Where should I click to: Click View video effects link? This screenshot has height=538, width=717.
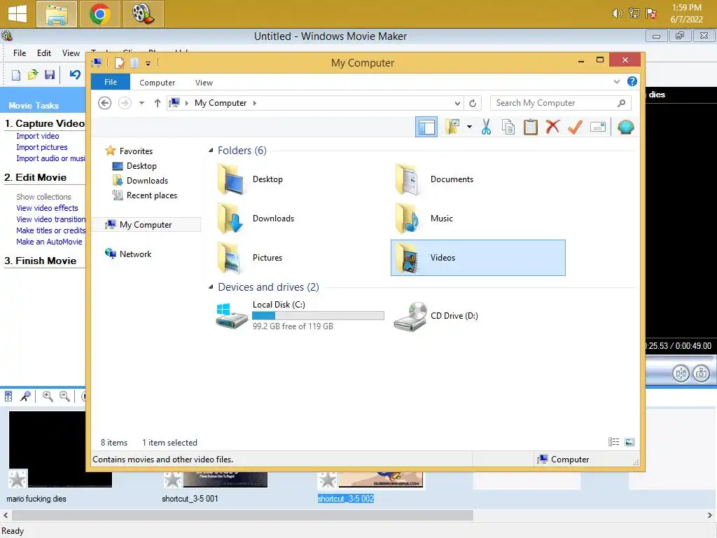pos(47,208)
